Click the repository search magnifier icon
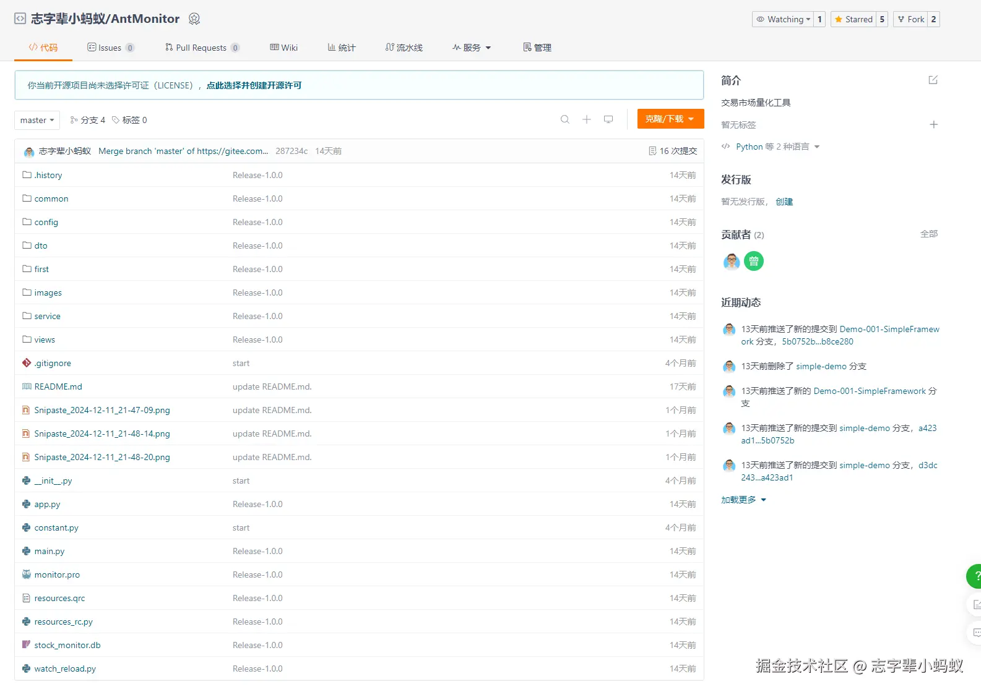The width and height of the screenshot is (981, 692). (564, 119)
